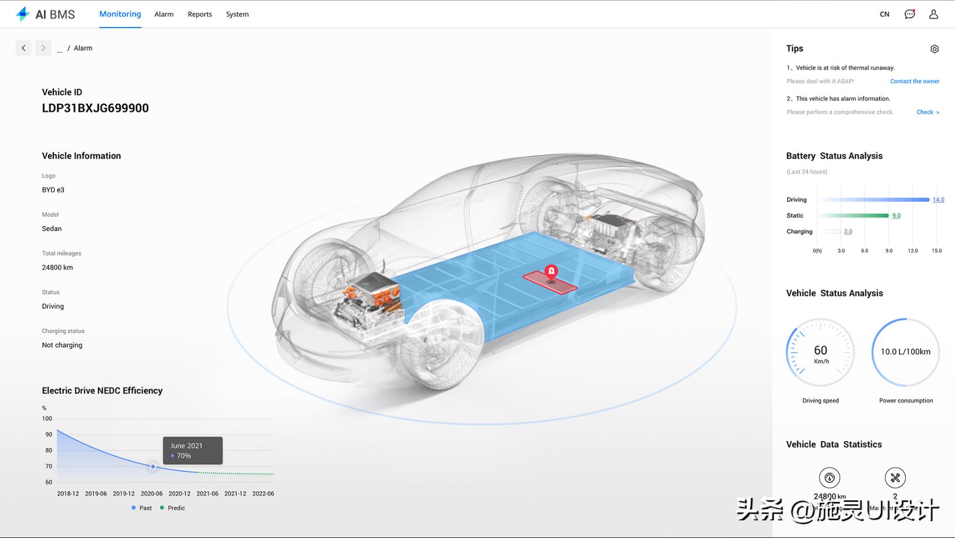
Task: Click the forward chevron beside back arrow
Action: 43,48
